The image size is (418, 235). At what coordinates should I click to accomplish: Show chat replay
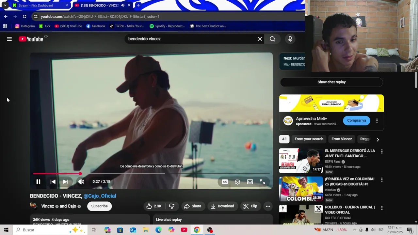(331, 82)
